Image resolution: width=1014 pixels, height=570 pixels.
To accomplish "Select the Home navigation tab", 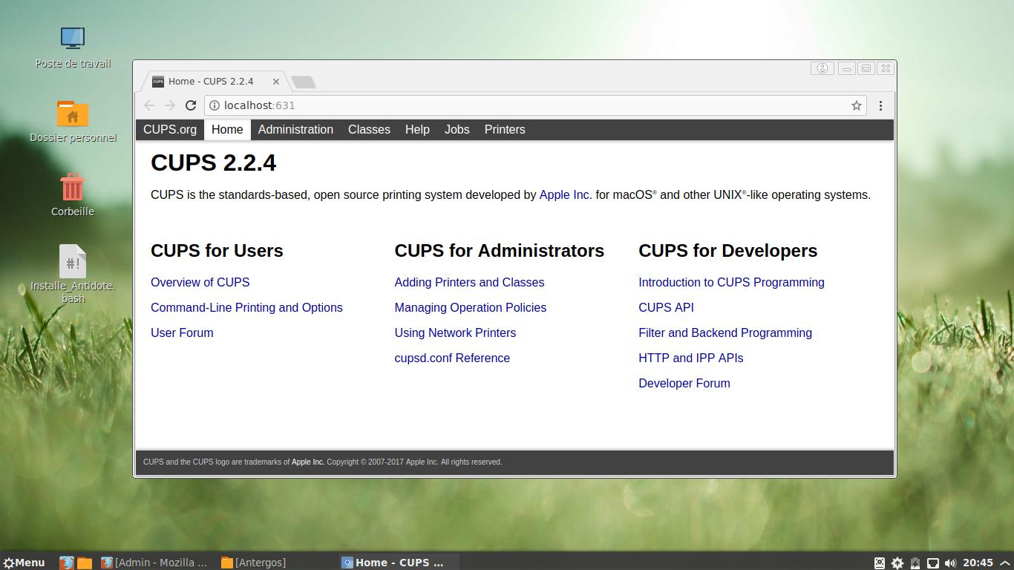I will 227,129.
